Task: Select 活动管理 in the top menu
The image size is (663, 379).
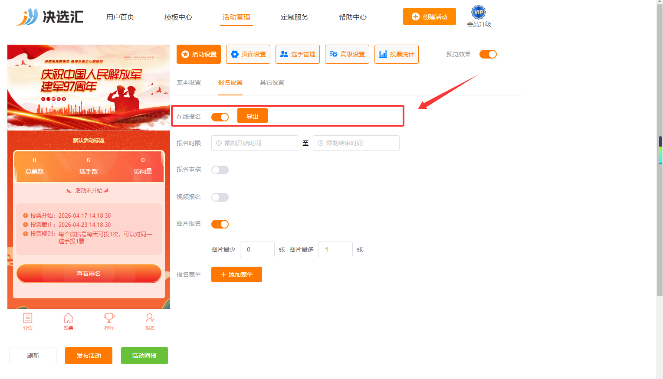Action: click(236, 17)
